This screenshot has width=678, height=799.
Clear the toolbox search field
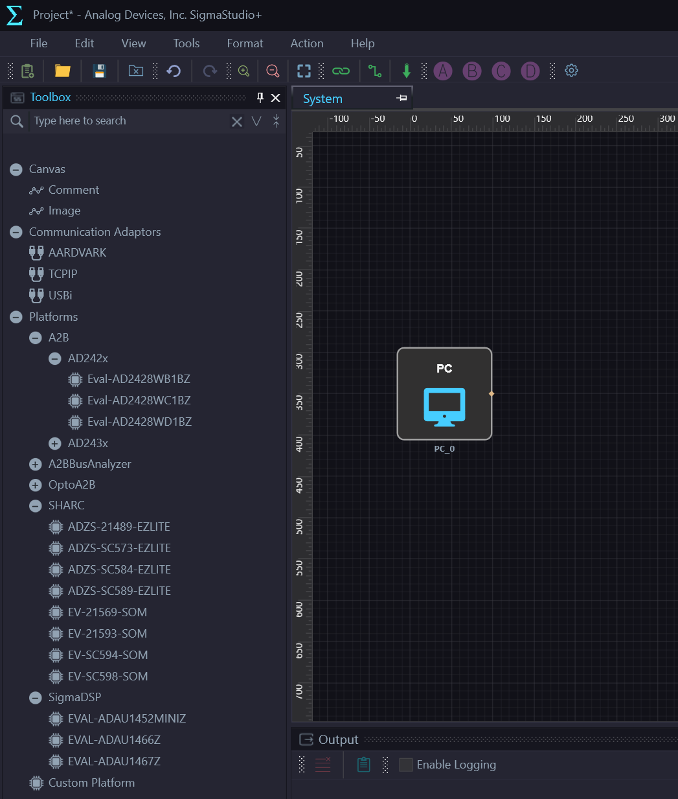click(237, 121)
